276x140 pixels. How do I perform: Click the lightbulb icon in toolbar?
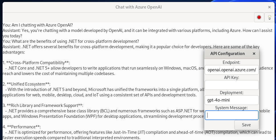click(269, 17)
